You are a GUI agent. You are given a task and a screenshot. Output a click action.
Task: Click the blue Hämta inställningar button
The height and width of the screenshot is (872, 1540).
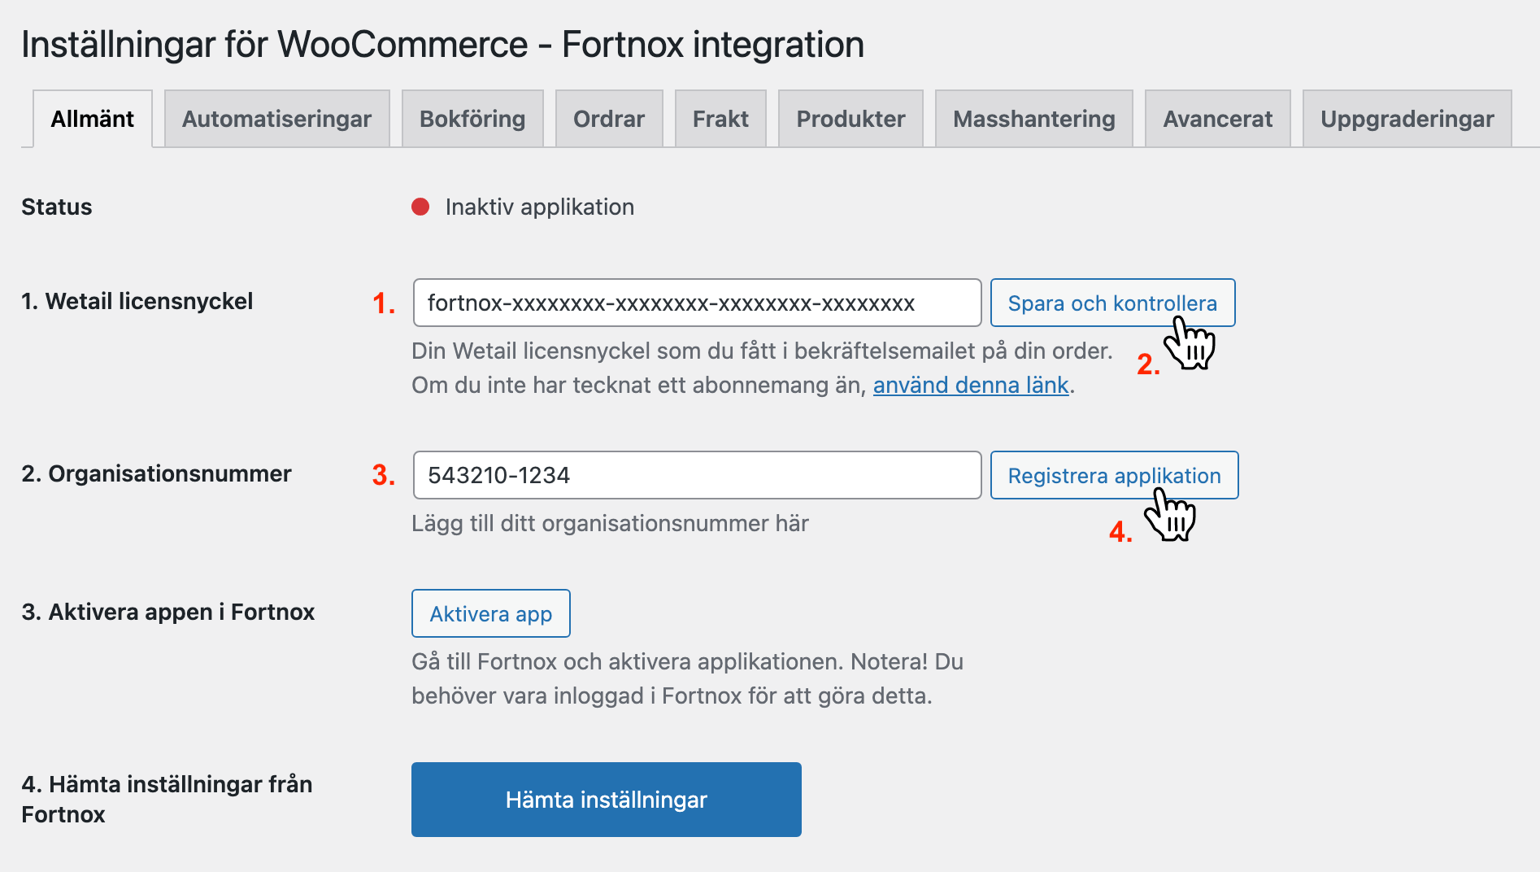pos(607,800)
